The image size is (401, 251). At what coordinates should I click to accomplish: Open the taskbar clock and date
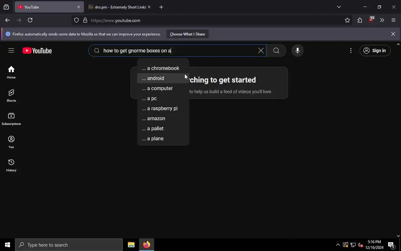click(374, 245)
